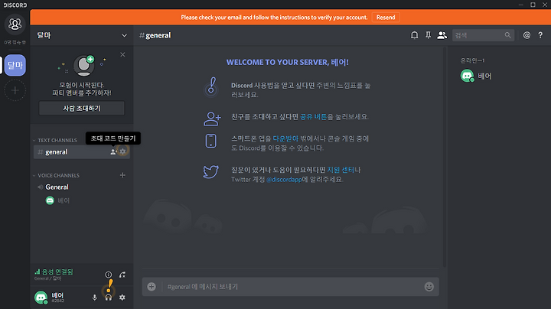Show pinned messages
This screenshot has height=309, width=551.
pyautogui.click(x=428, y=35)
